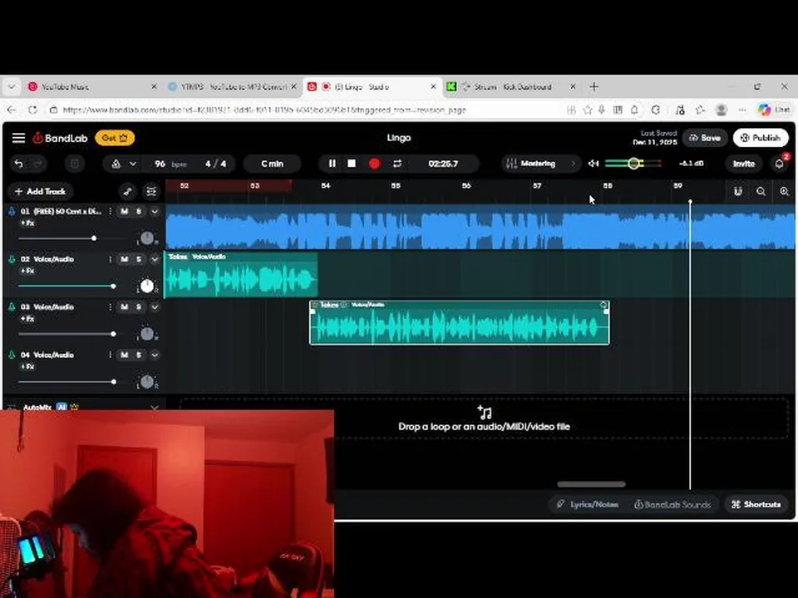Click the Get membership button
Viewport: 798px width, 598px height.
(x=115, y=138)
